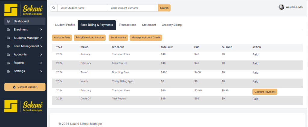Click the Capture Payment button

pyautogui.click(x=265, y=92)
